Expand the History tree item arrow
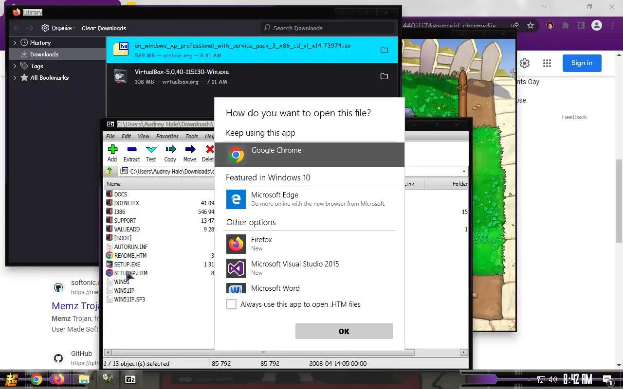This screenshot has width=623, height=389. 15,43
